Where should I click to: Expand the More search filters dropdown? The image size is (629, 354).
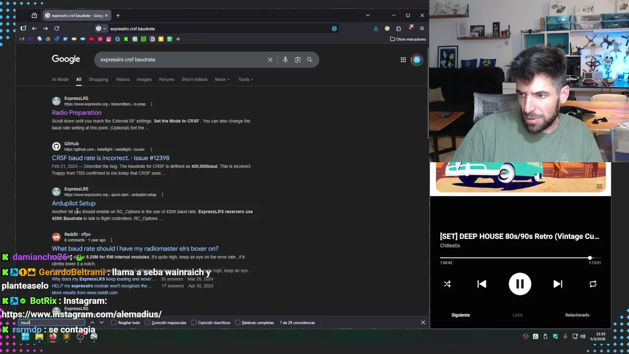[x=222, y=79]
